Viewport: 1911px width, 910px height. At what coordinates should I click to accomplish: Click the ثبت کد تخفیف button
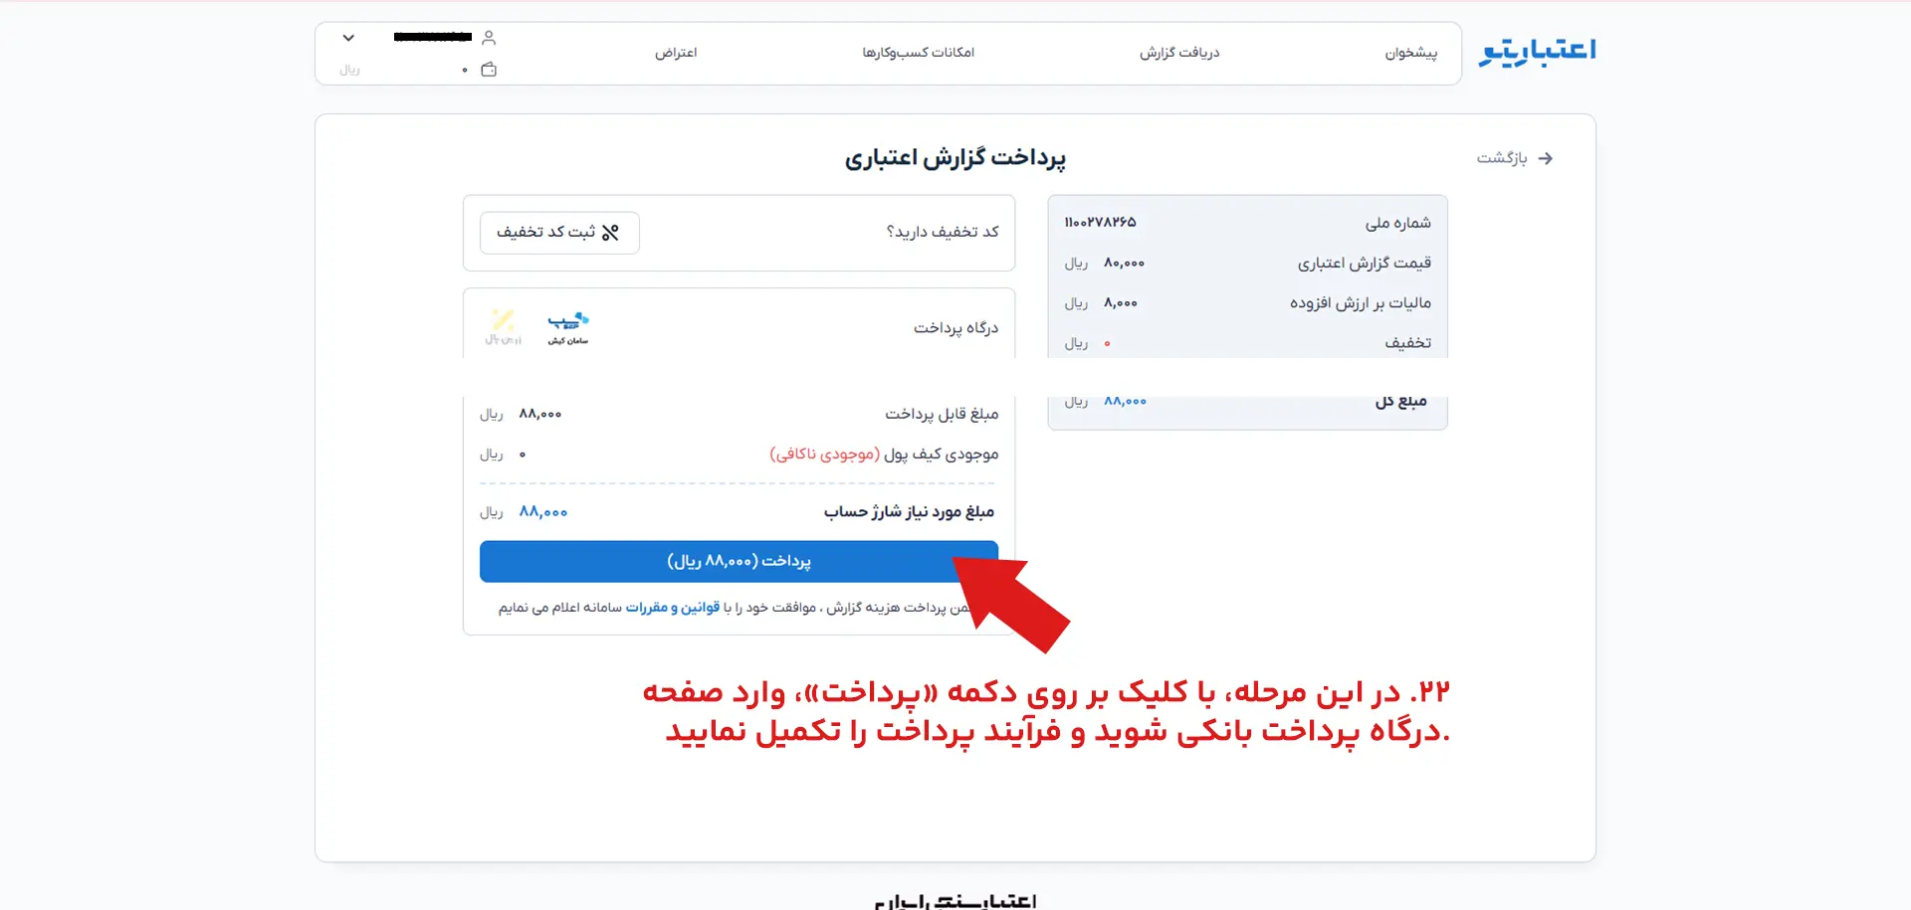[559, 233]
